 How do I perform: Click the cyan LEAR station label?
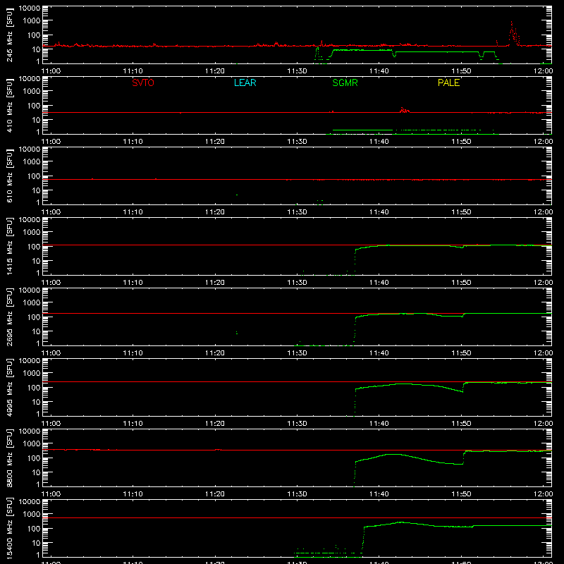click(245, 82)
